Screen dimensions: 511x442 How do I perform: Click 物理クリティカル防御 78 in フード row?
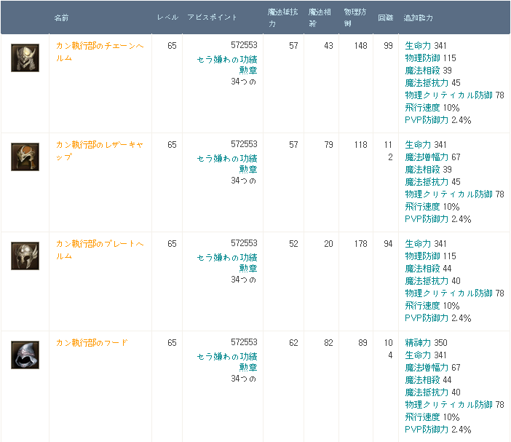[x=455, y=405]
